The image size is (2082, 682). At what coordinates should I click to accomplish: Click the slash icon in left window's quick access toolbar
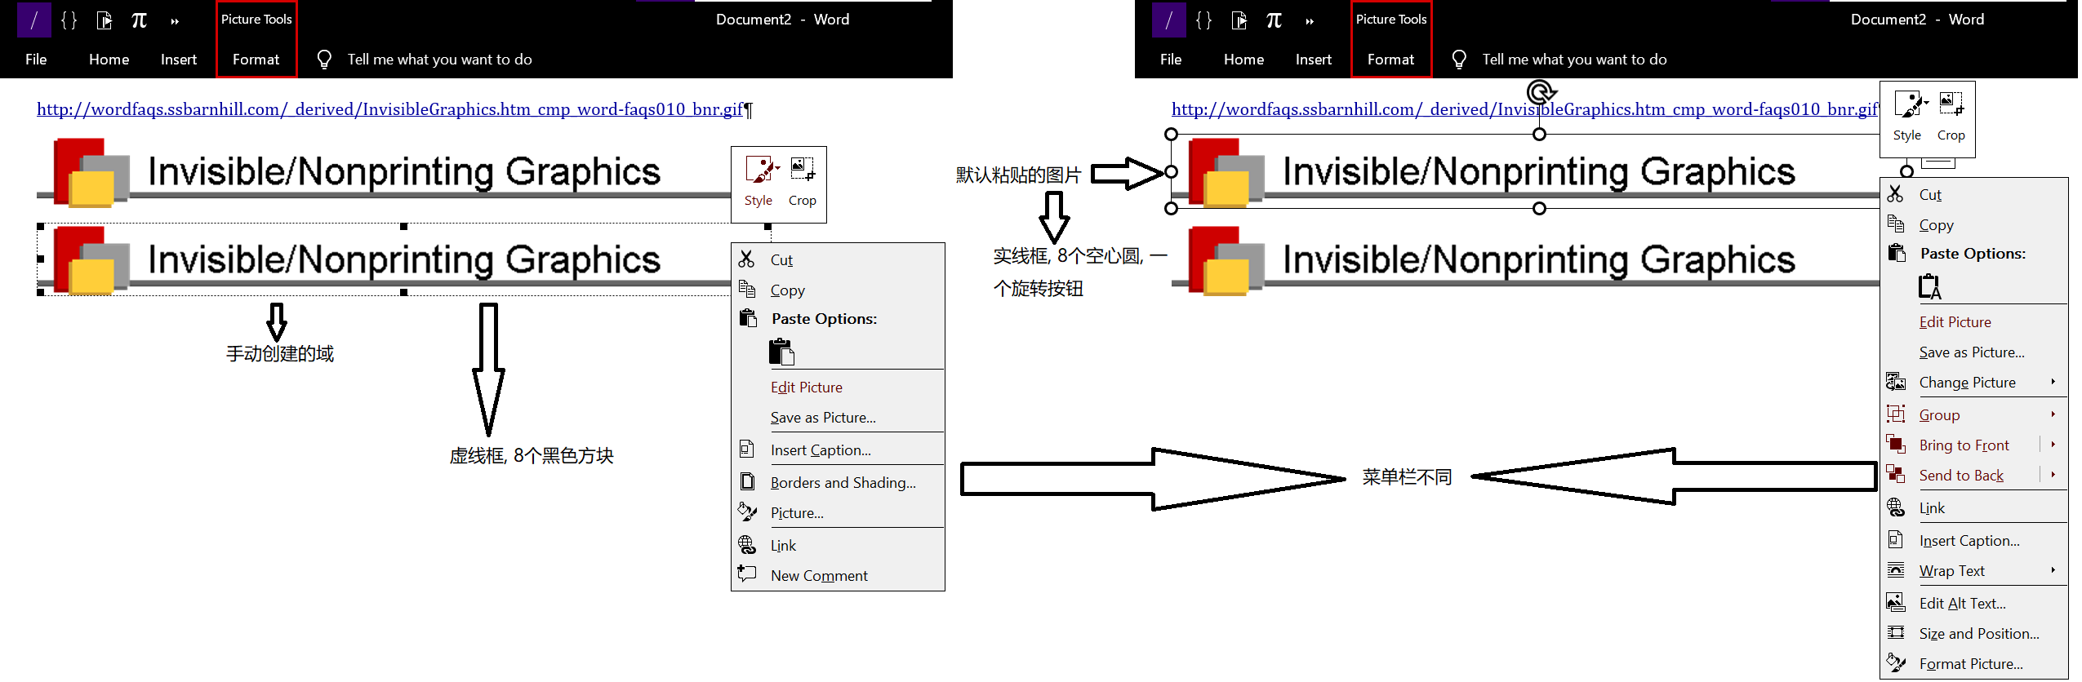pyautogui.click(x=34, y=20)
